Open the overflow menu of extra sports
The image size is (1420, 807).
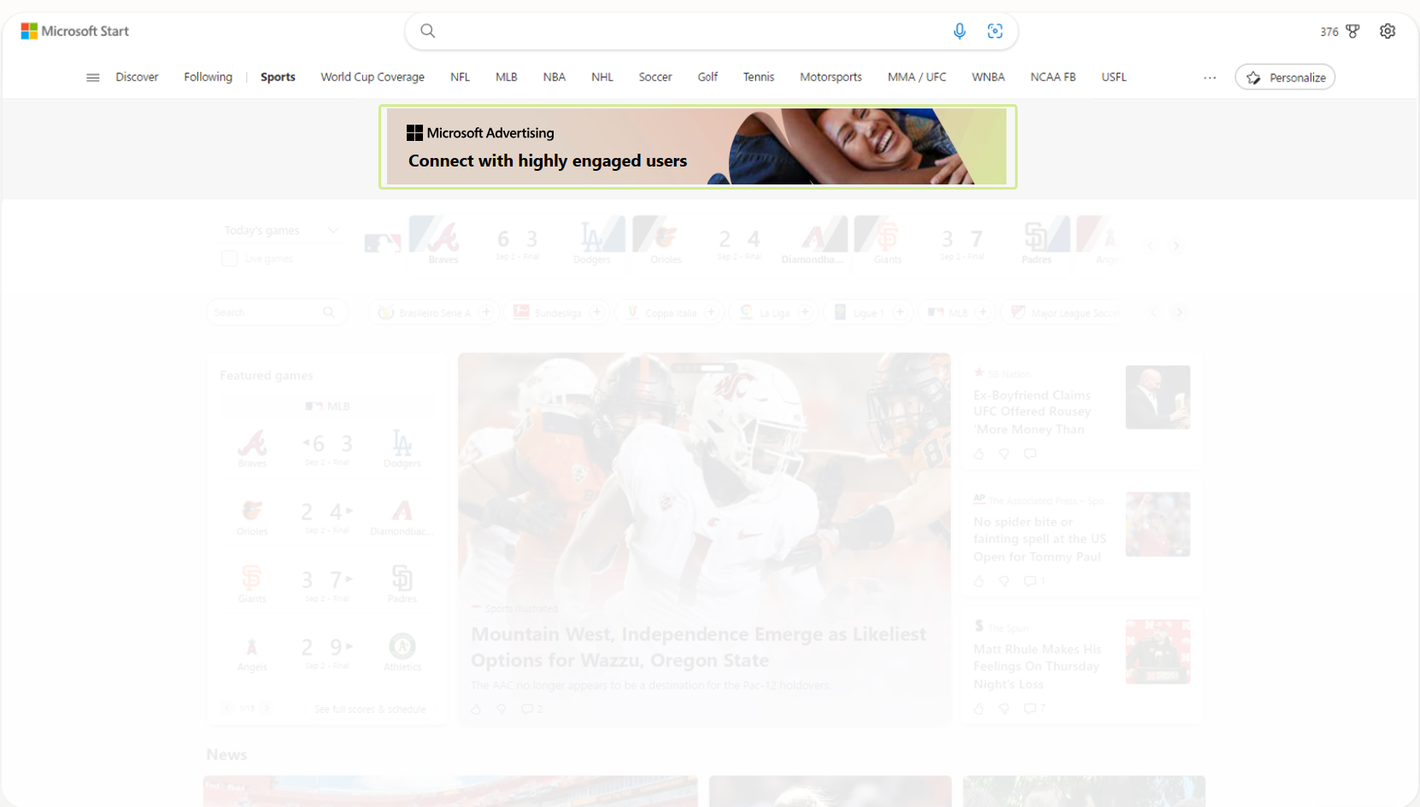click(x=1210, y=77)
